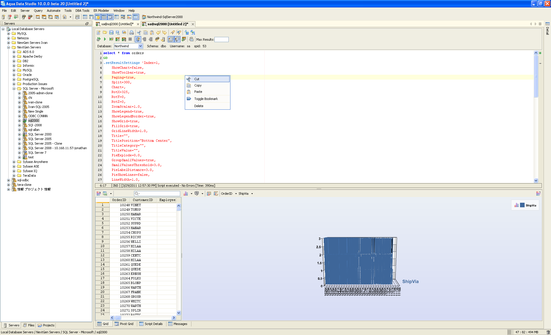Open the ShipVia series dropdown
Viewport: 551px width, 335px height.
pos(252,194)
